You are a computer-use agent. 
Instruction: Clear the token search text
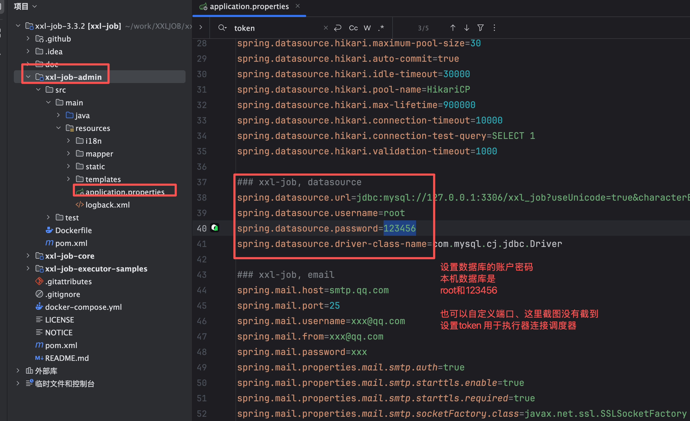coord(325,28)
